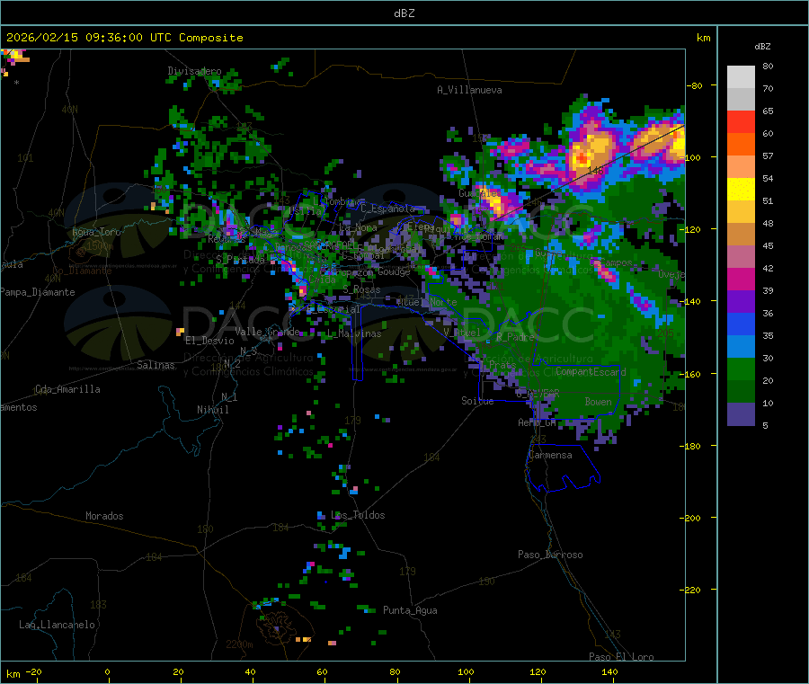Screen dimensions: 809x684
Task: Click the Paso_Barroso label
Action: point(550,555)
